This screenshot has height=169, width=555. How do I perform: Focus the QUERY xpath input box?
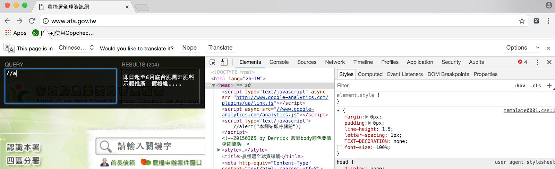61,86
